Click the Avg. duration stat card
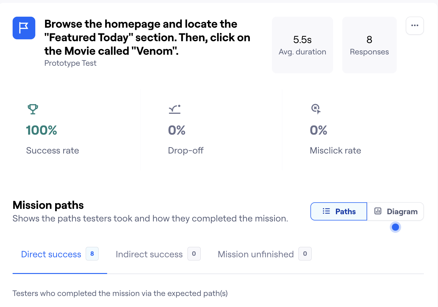The height and width of the screenshot is (307, 438). (x=302, y=45)
